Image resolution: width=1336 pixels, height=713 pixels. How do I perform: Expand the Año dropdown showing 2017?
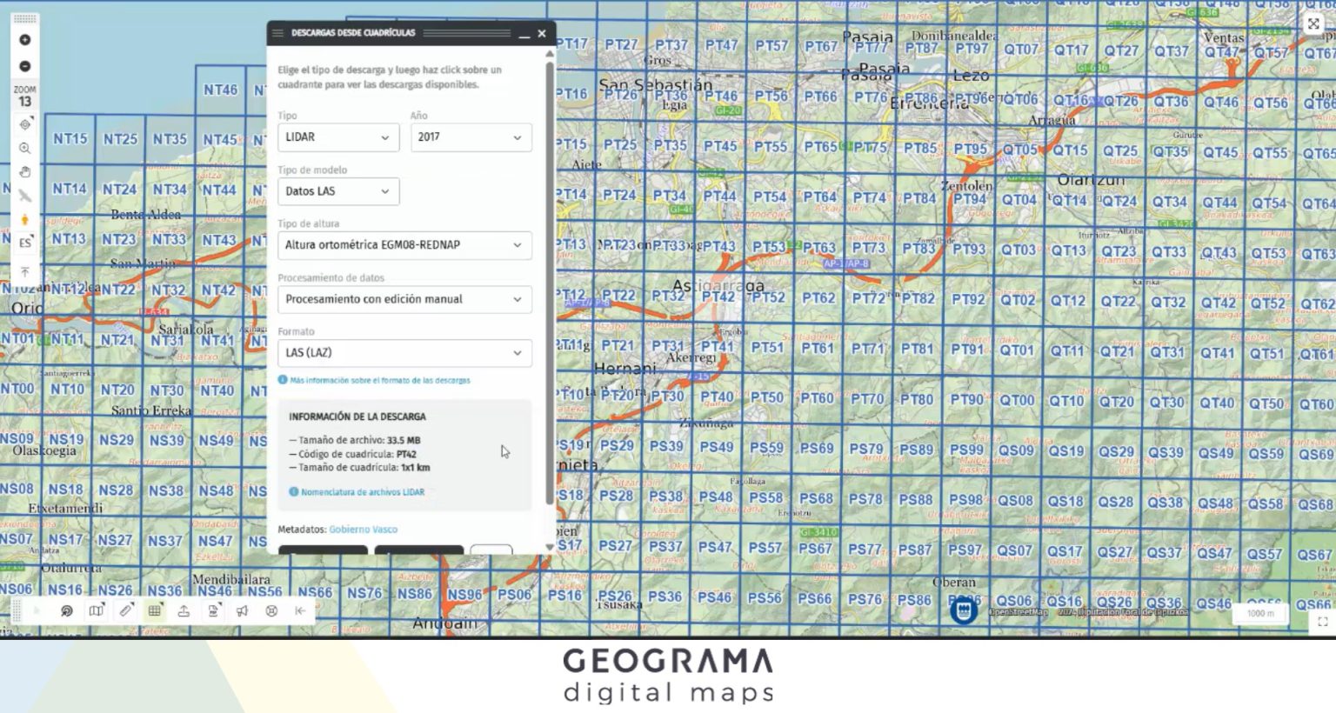pos(470,137)
